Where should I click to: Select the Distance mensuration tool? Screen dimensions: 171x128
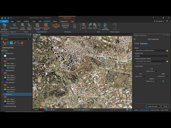(x=65, y=26)
